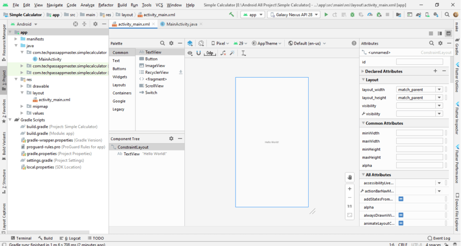This screenshot has height=246, width=462.
Task: Open Component Tree settings gear
Action: [171, 139]
